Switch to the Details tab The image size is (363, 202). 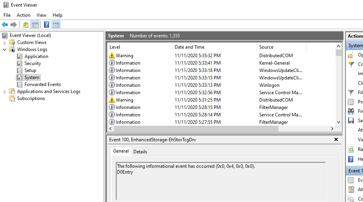[x=140, y=152]
